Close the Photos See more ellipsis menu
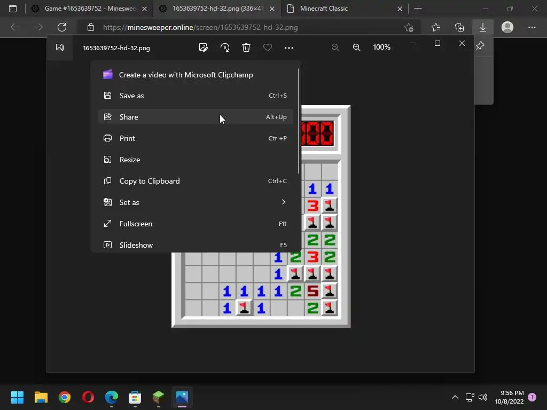This screenshot has width=547, height=410. pos(289,48)
